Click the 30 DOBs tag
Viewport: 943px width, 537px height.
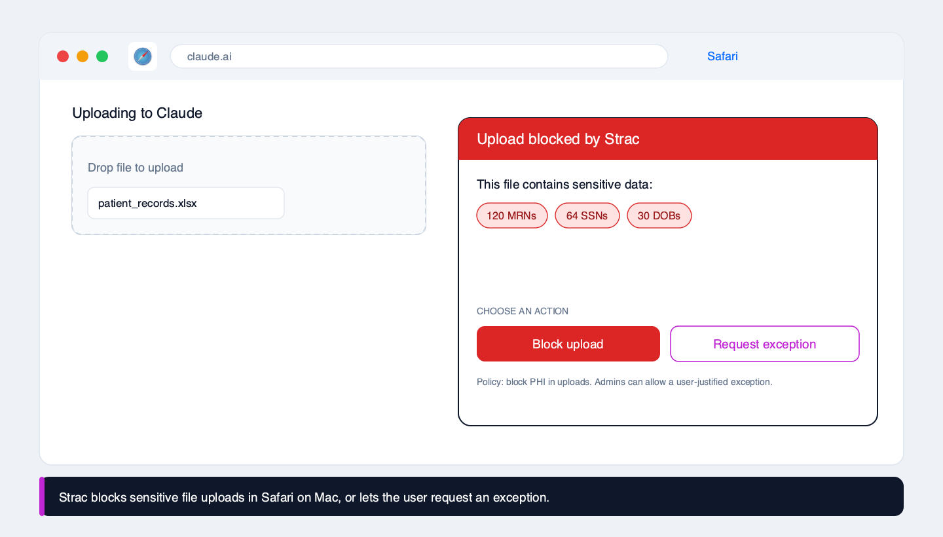click(x=659, y=215)
